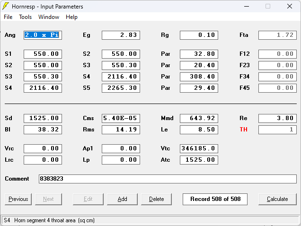Click the Fta field 1.72
The height and width of the screenshot is (226, 301).
click(277, 35)
